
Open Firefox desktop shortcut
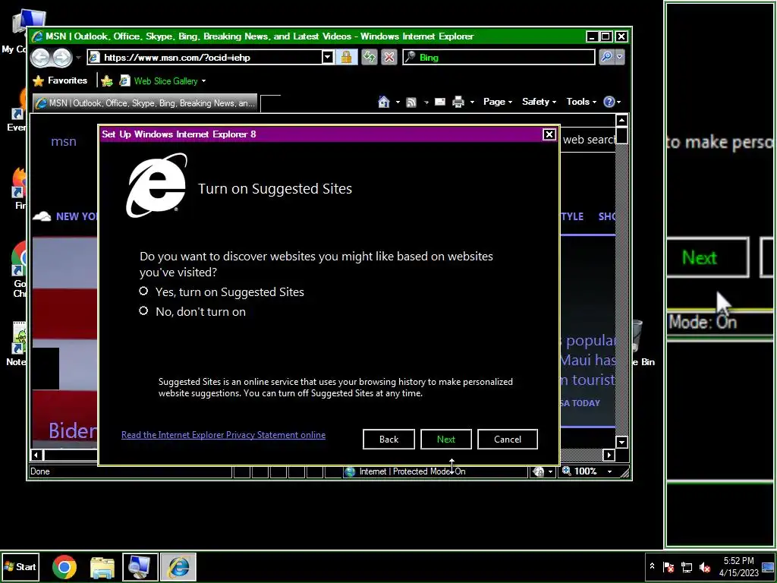click(20, 189)
